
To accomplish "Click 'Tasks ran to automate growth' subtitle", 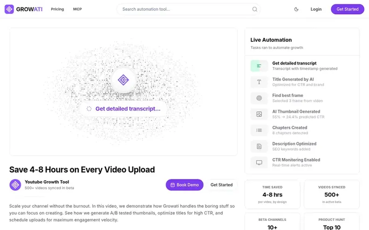I will coord(276,48).
